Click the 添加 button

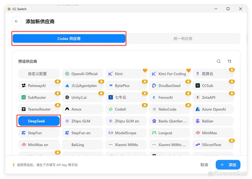click(x=228, y=165)
